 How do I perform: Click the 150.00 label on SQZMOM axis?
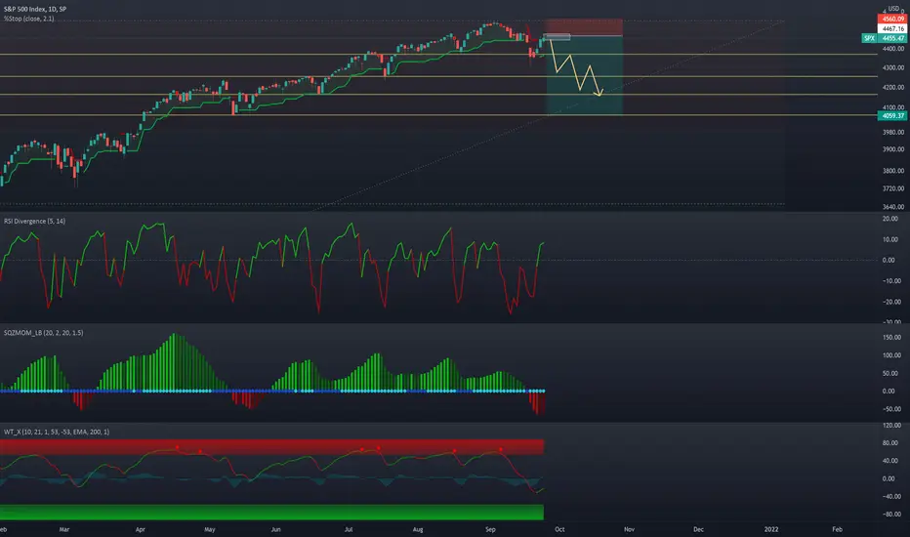pyautogui.click(x=891, y=337)
